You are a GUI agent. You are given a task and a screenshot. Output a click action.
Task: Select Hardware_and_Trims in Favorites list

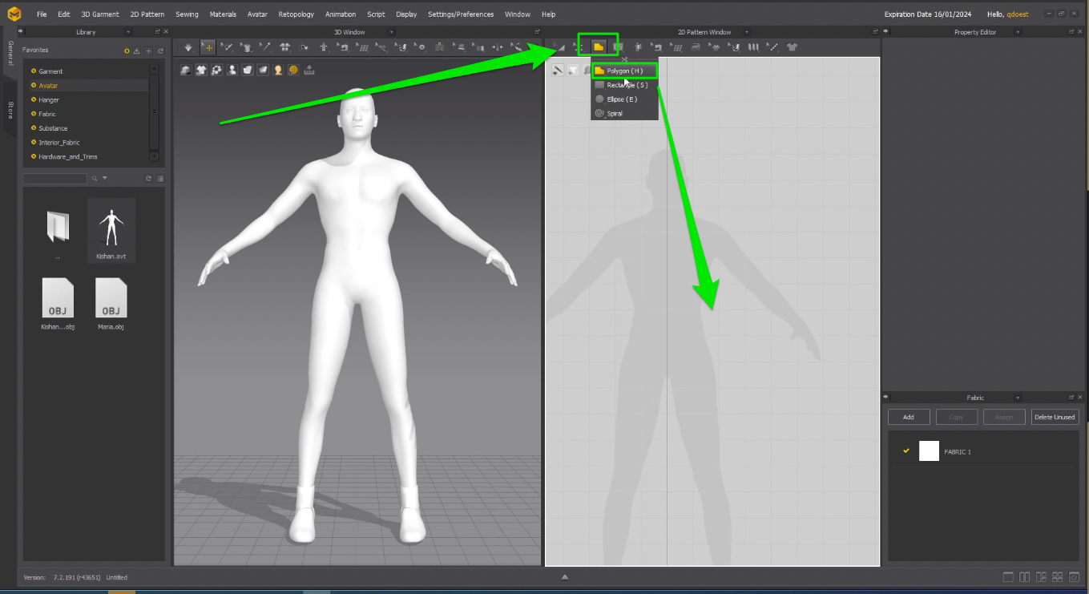click(x=67, y=156)
